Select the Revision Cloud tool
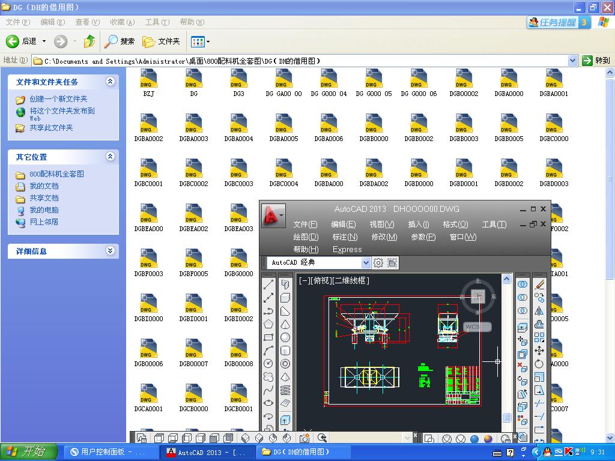The image size is (615, 461). pos(268,377)
